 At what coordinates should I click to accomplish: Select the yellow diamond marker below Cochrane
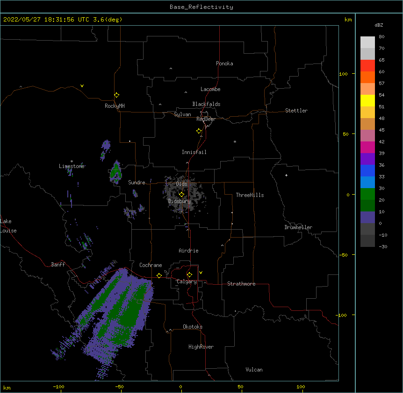[x=159, y=275]
